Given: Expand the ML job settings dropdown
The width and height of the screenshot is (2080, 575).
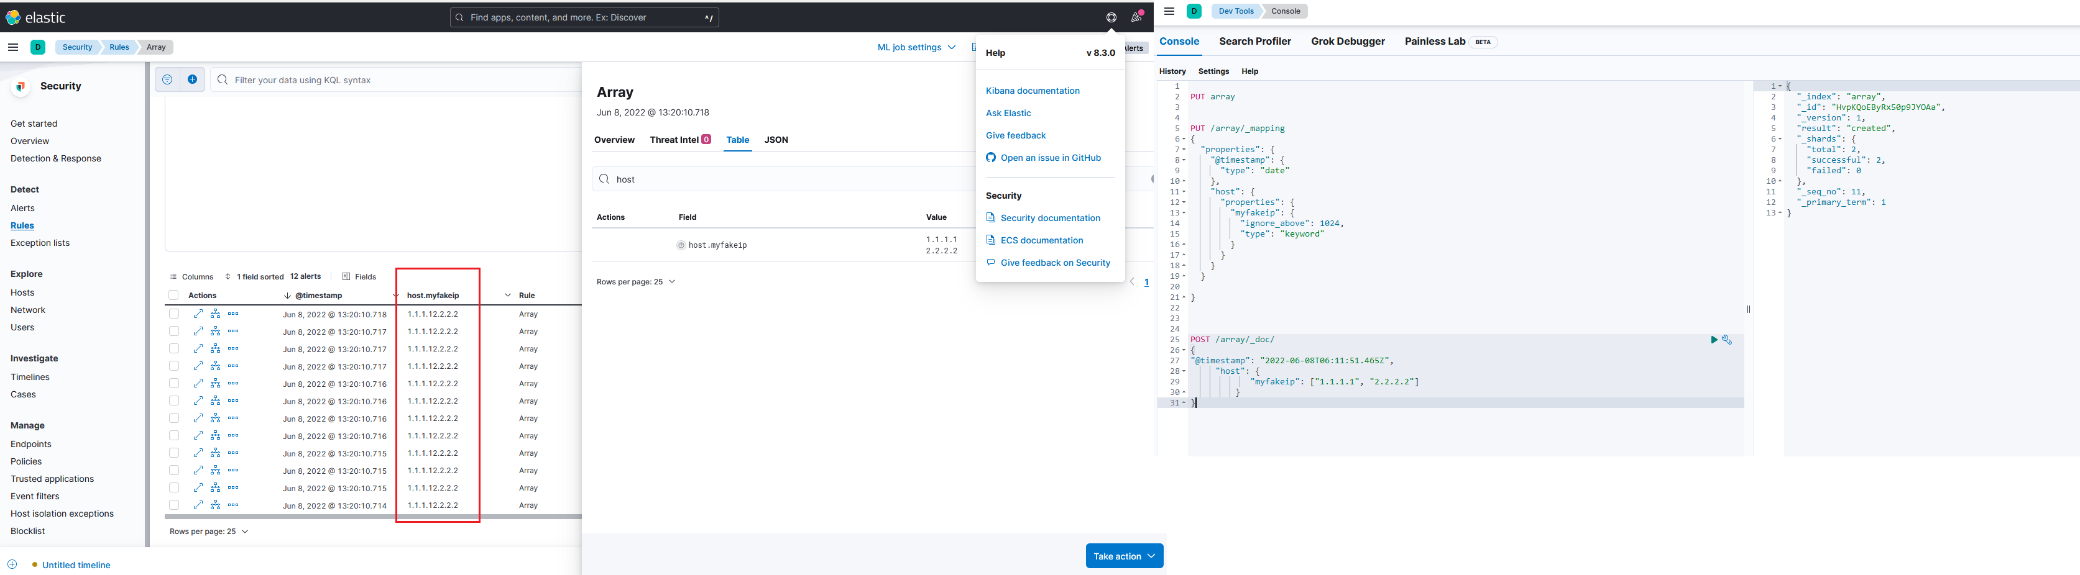Looking at the screenshot, I should (916, 47).
